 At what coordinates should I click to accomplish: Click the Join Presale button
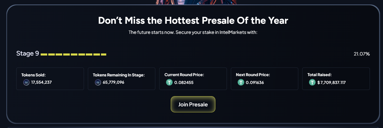click(x=193, y=104)
